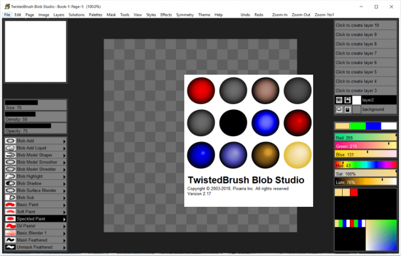
Task: Click the Redo button
Action: tap(259, 15)
